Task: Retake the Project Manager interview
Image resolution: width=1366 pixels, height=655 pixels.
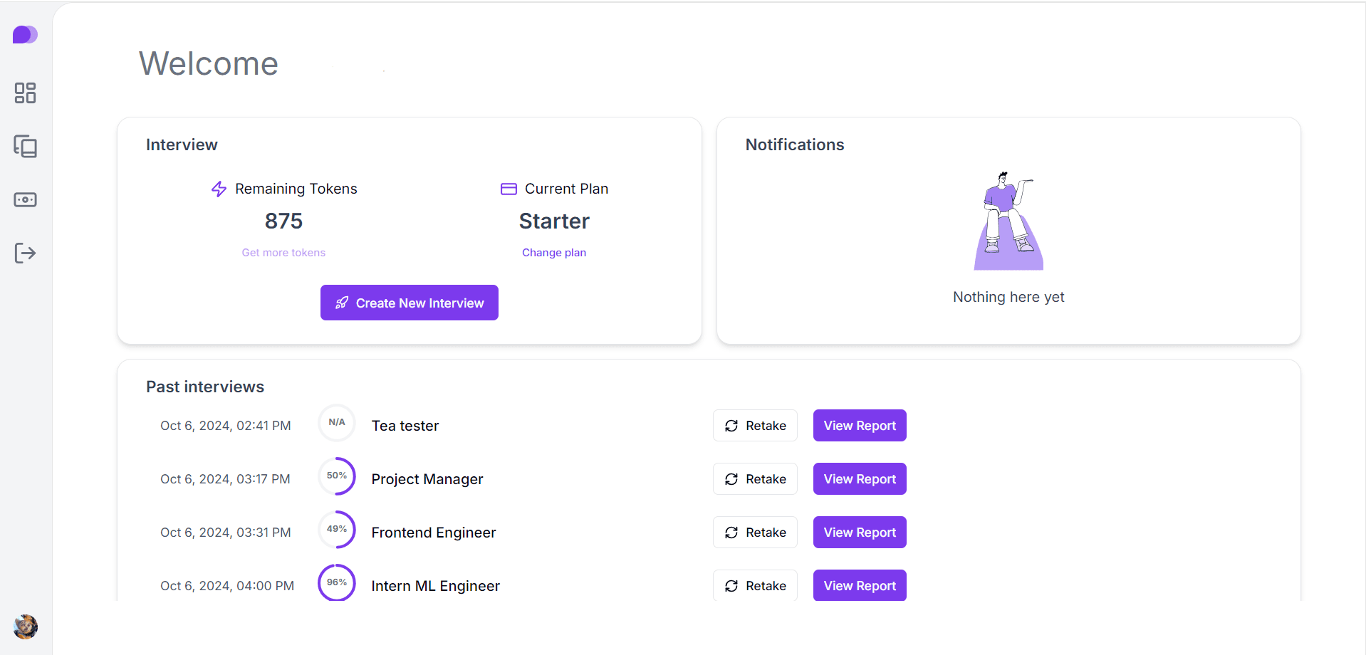Action: 754,478
